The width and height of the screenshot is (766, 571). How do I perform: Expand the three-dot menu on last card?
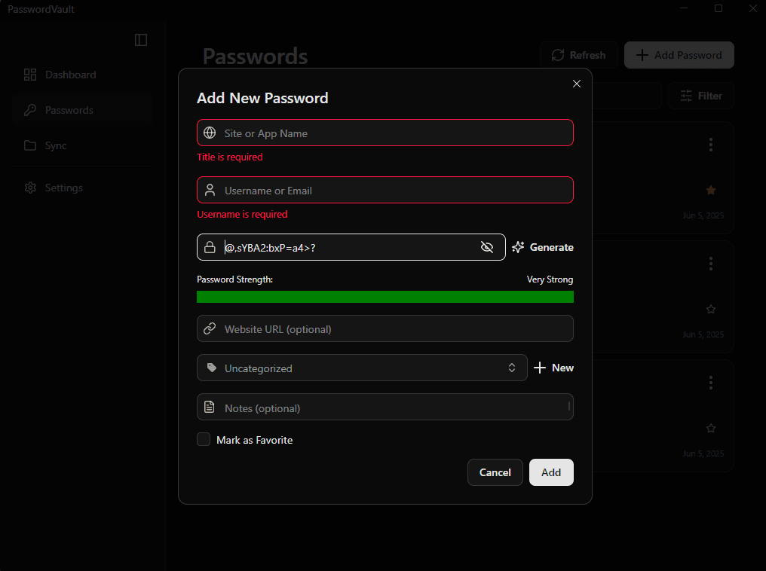coord(710,383)
